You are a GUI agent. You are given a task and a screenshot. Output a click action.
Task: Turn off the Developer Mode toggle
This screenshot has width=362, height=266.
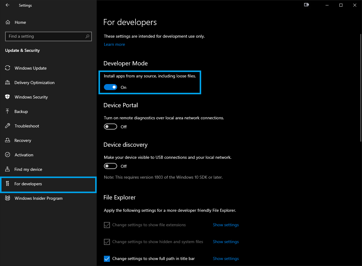[x=110, y=87]
